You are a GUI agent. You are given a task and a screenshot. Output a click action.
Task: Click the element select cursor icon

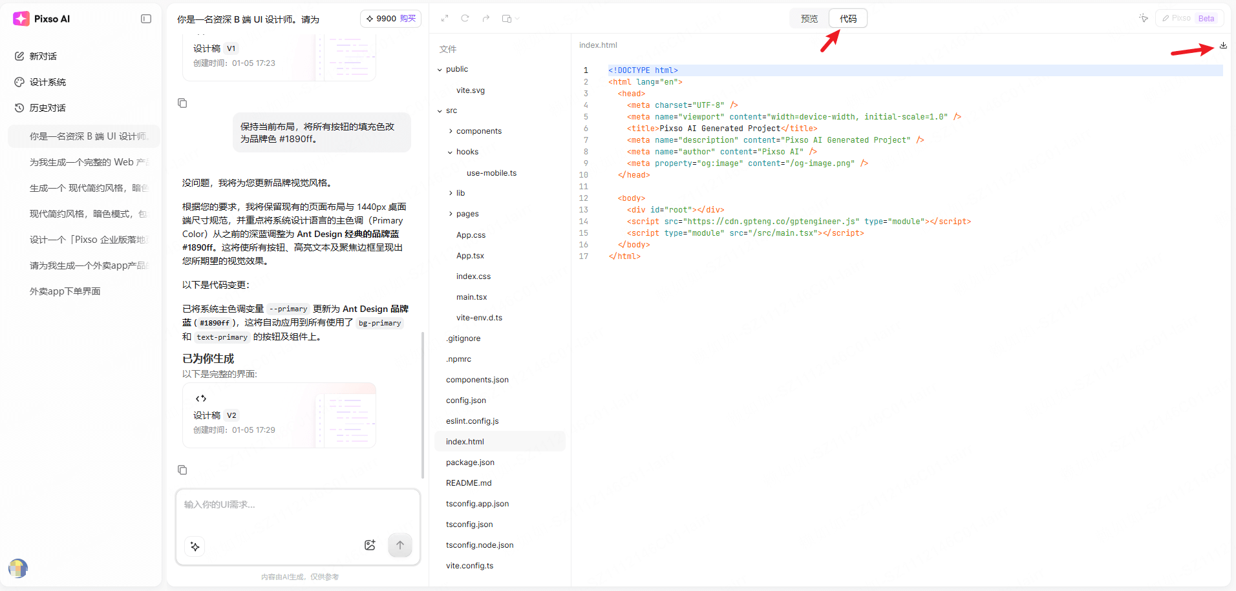[x=1143, y=18]
